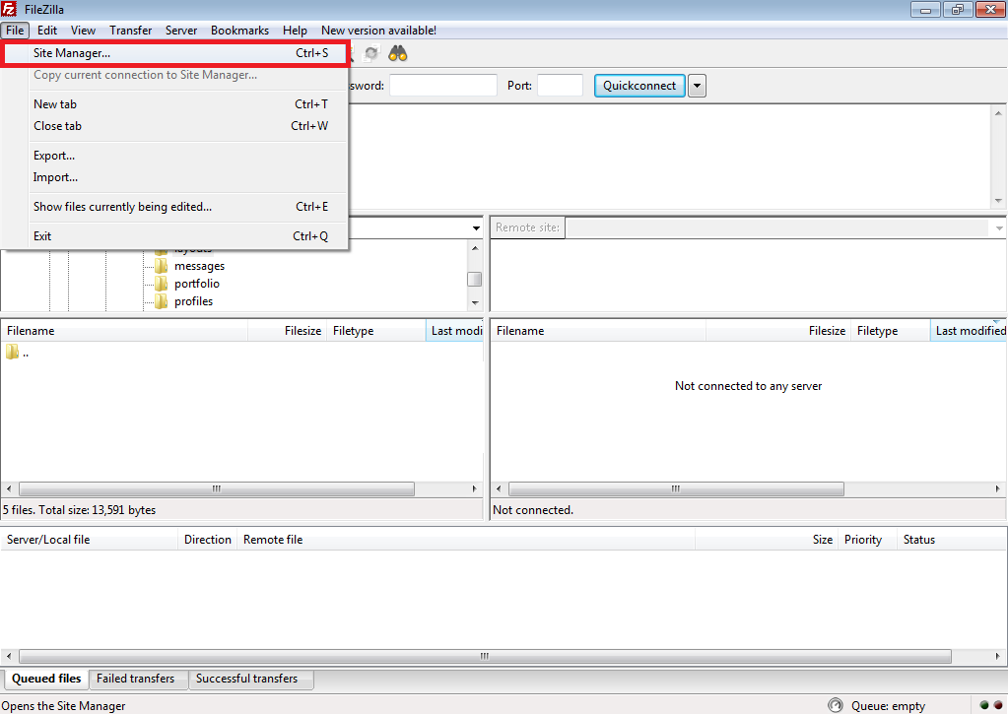Click the Priority queue column header
Image resolution: width=1008 pixels, height=714 pixels.
tap(868, 540)
